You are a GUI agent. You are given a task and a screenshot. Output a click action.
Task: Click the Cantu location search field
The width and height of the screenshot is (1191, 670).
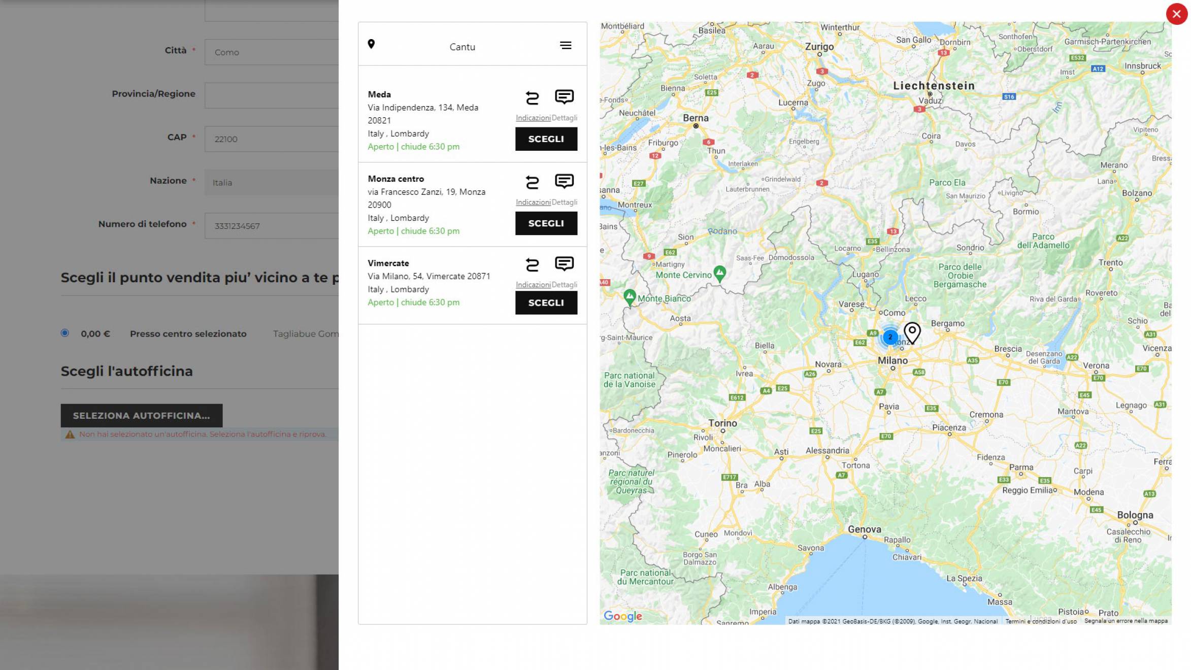(x=462, y=47)
